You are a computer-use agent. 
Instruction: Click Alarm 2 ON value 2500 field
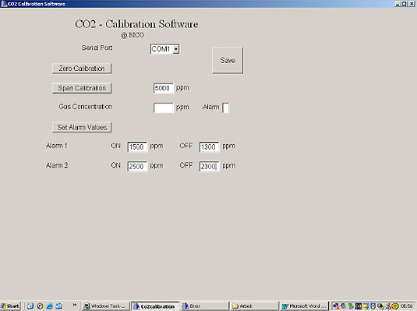[137, 167]
